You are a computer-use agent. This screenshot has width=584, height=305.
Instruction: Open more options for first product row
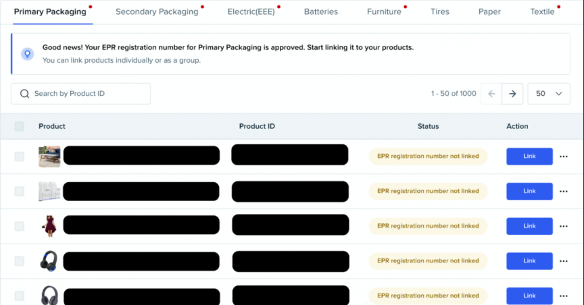pyautogui.click(x=564, y=157)
